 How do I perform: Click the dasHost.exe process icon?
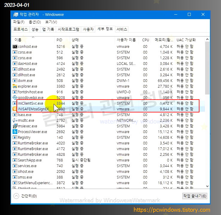15,64
